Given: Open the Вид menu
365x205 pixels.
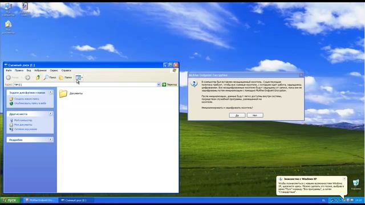Looking at the screenshot, I should (x=29, y=70).
